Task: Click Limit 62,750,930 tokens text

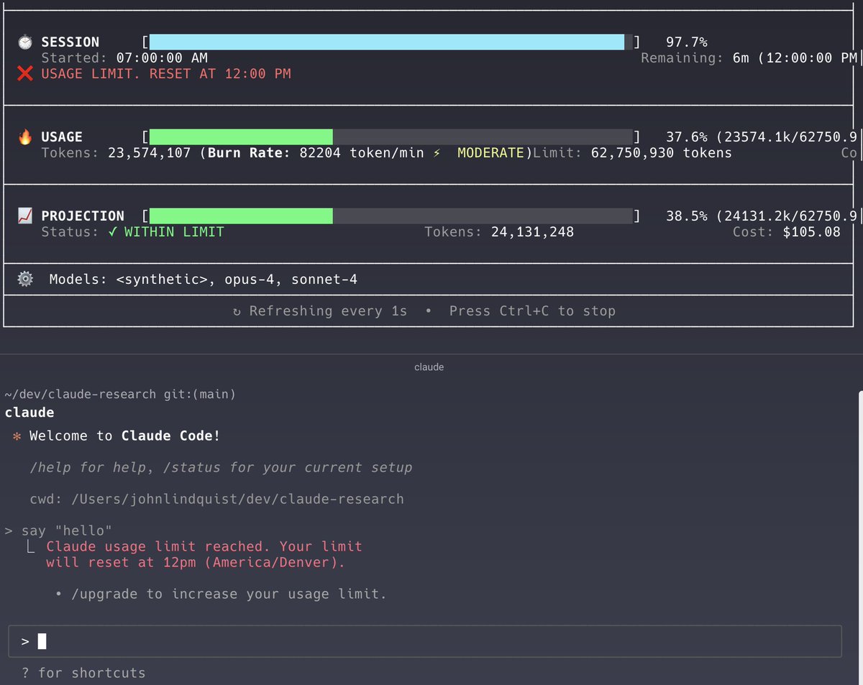Action: tap(633, 153)
